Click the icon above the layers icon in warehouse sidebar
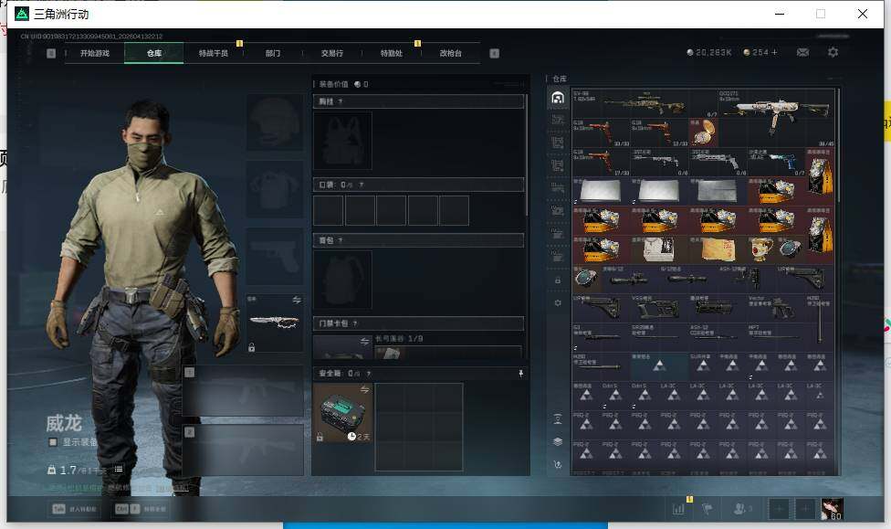The height and width of the screenshot is (529, 891). click(558, 419)
